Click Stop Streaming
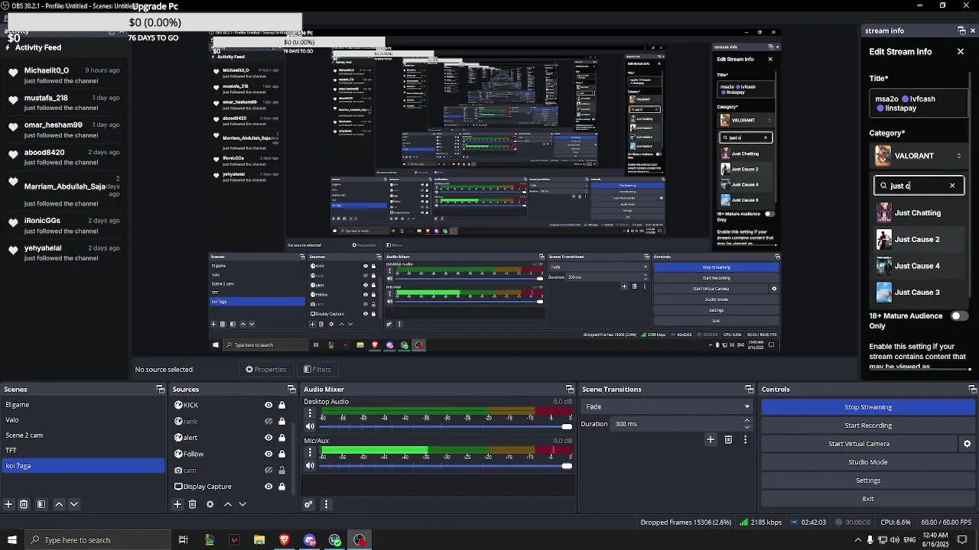 [868, 407]
